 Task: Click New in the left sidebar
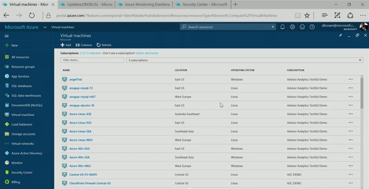click(x=14, y=45)
